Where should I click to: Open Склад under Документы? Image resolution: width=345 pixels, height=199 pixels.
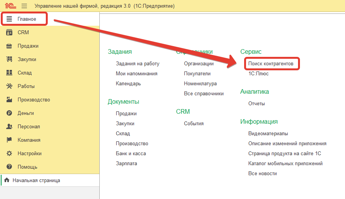click(x=123, y=134)
